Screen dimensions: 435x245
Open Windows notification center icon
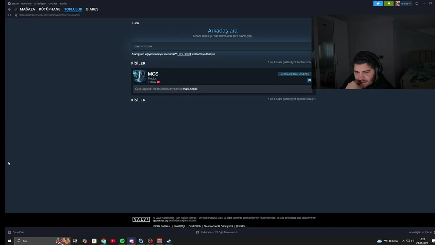tap(433, 241)
